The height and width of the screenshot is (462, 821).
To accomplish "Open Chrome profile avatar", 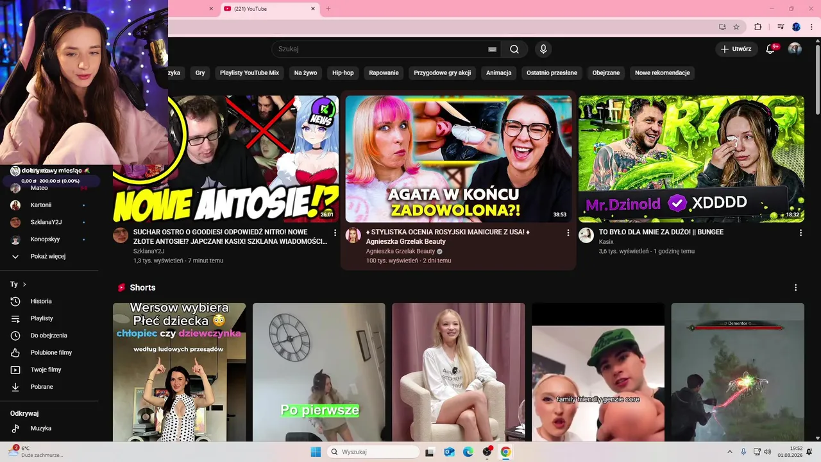I will pyautogui.click(x=797, y=27).
